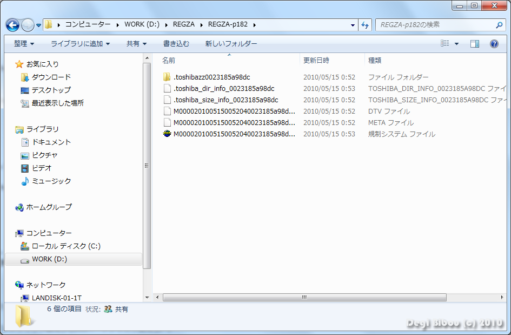Image resolution: width=511 pixels, height=335 pixels.
Task: Open the ドキュメント library
Action: coord(51,142)
